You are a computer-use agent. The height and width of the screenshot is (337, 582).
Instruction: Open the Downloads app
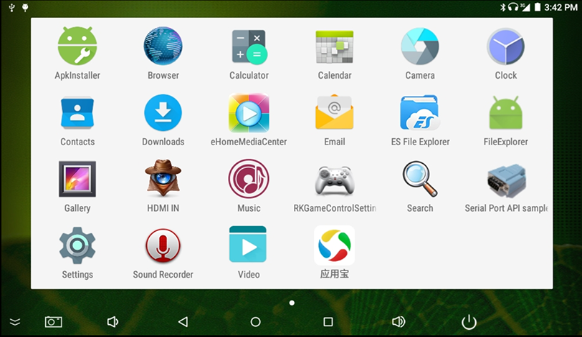pos(163,113)
